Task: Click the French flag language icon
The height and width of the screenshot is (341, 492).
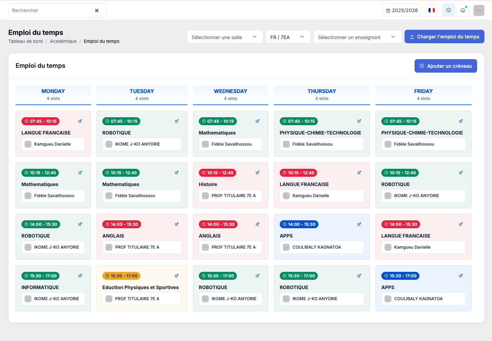Action: click(431, 10)
